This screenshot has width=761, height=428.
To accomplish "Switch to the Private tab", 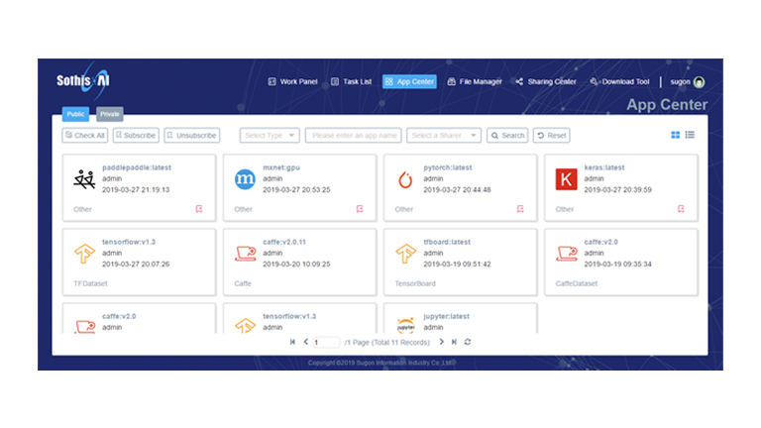I will (109, 114).
